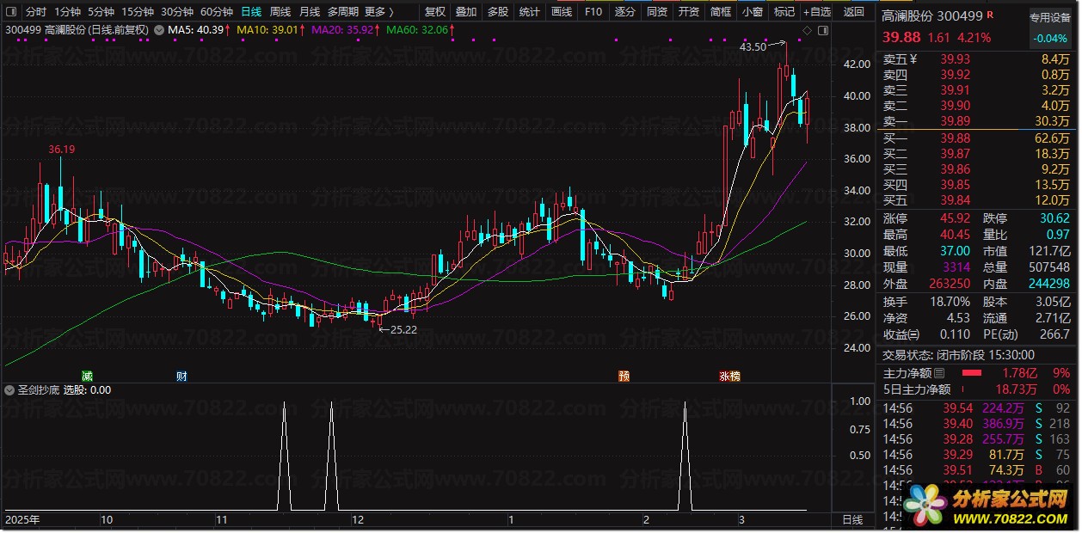Click the MA60: 32.06 indicator label
The image size is (1082, 533).
coord(420,29)
